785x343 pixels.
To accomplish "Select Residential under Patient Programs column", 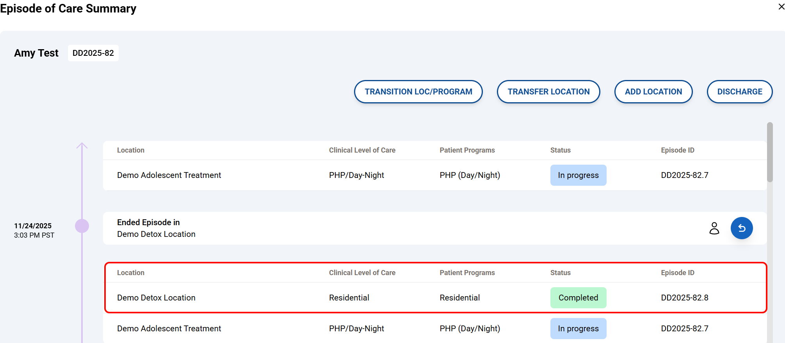I will tap(459, 298).
